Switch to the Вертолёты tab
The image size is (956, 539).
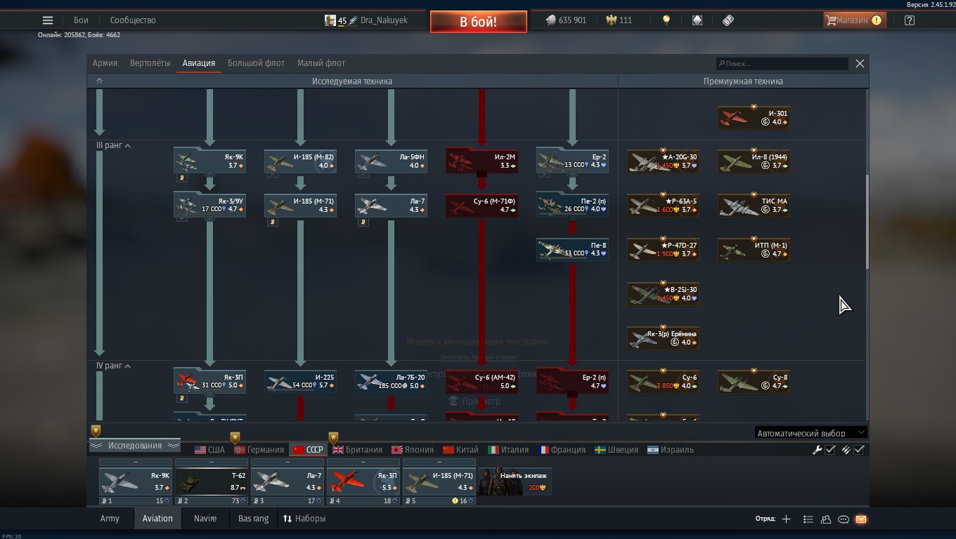pyautogui.click(x=150, y=63)
